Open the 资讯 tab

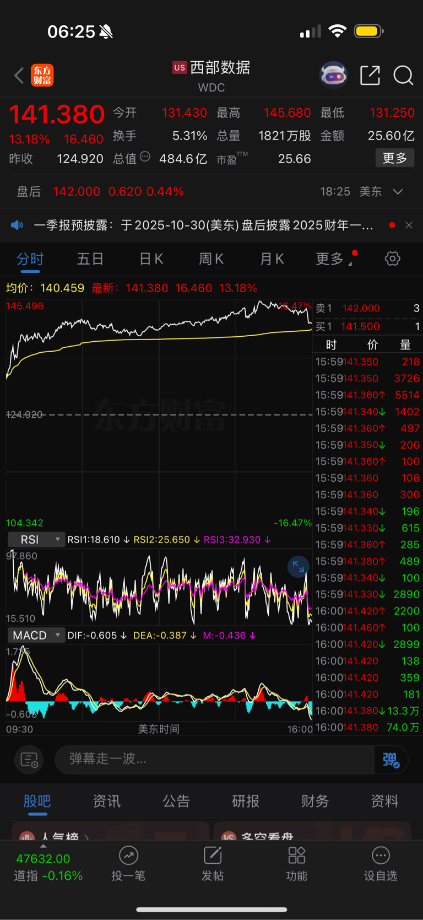(x=107, y=801)
